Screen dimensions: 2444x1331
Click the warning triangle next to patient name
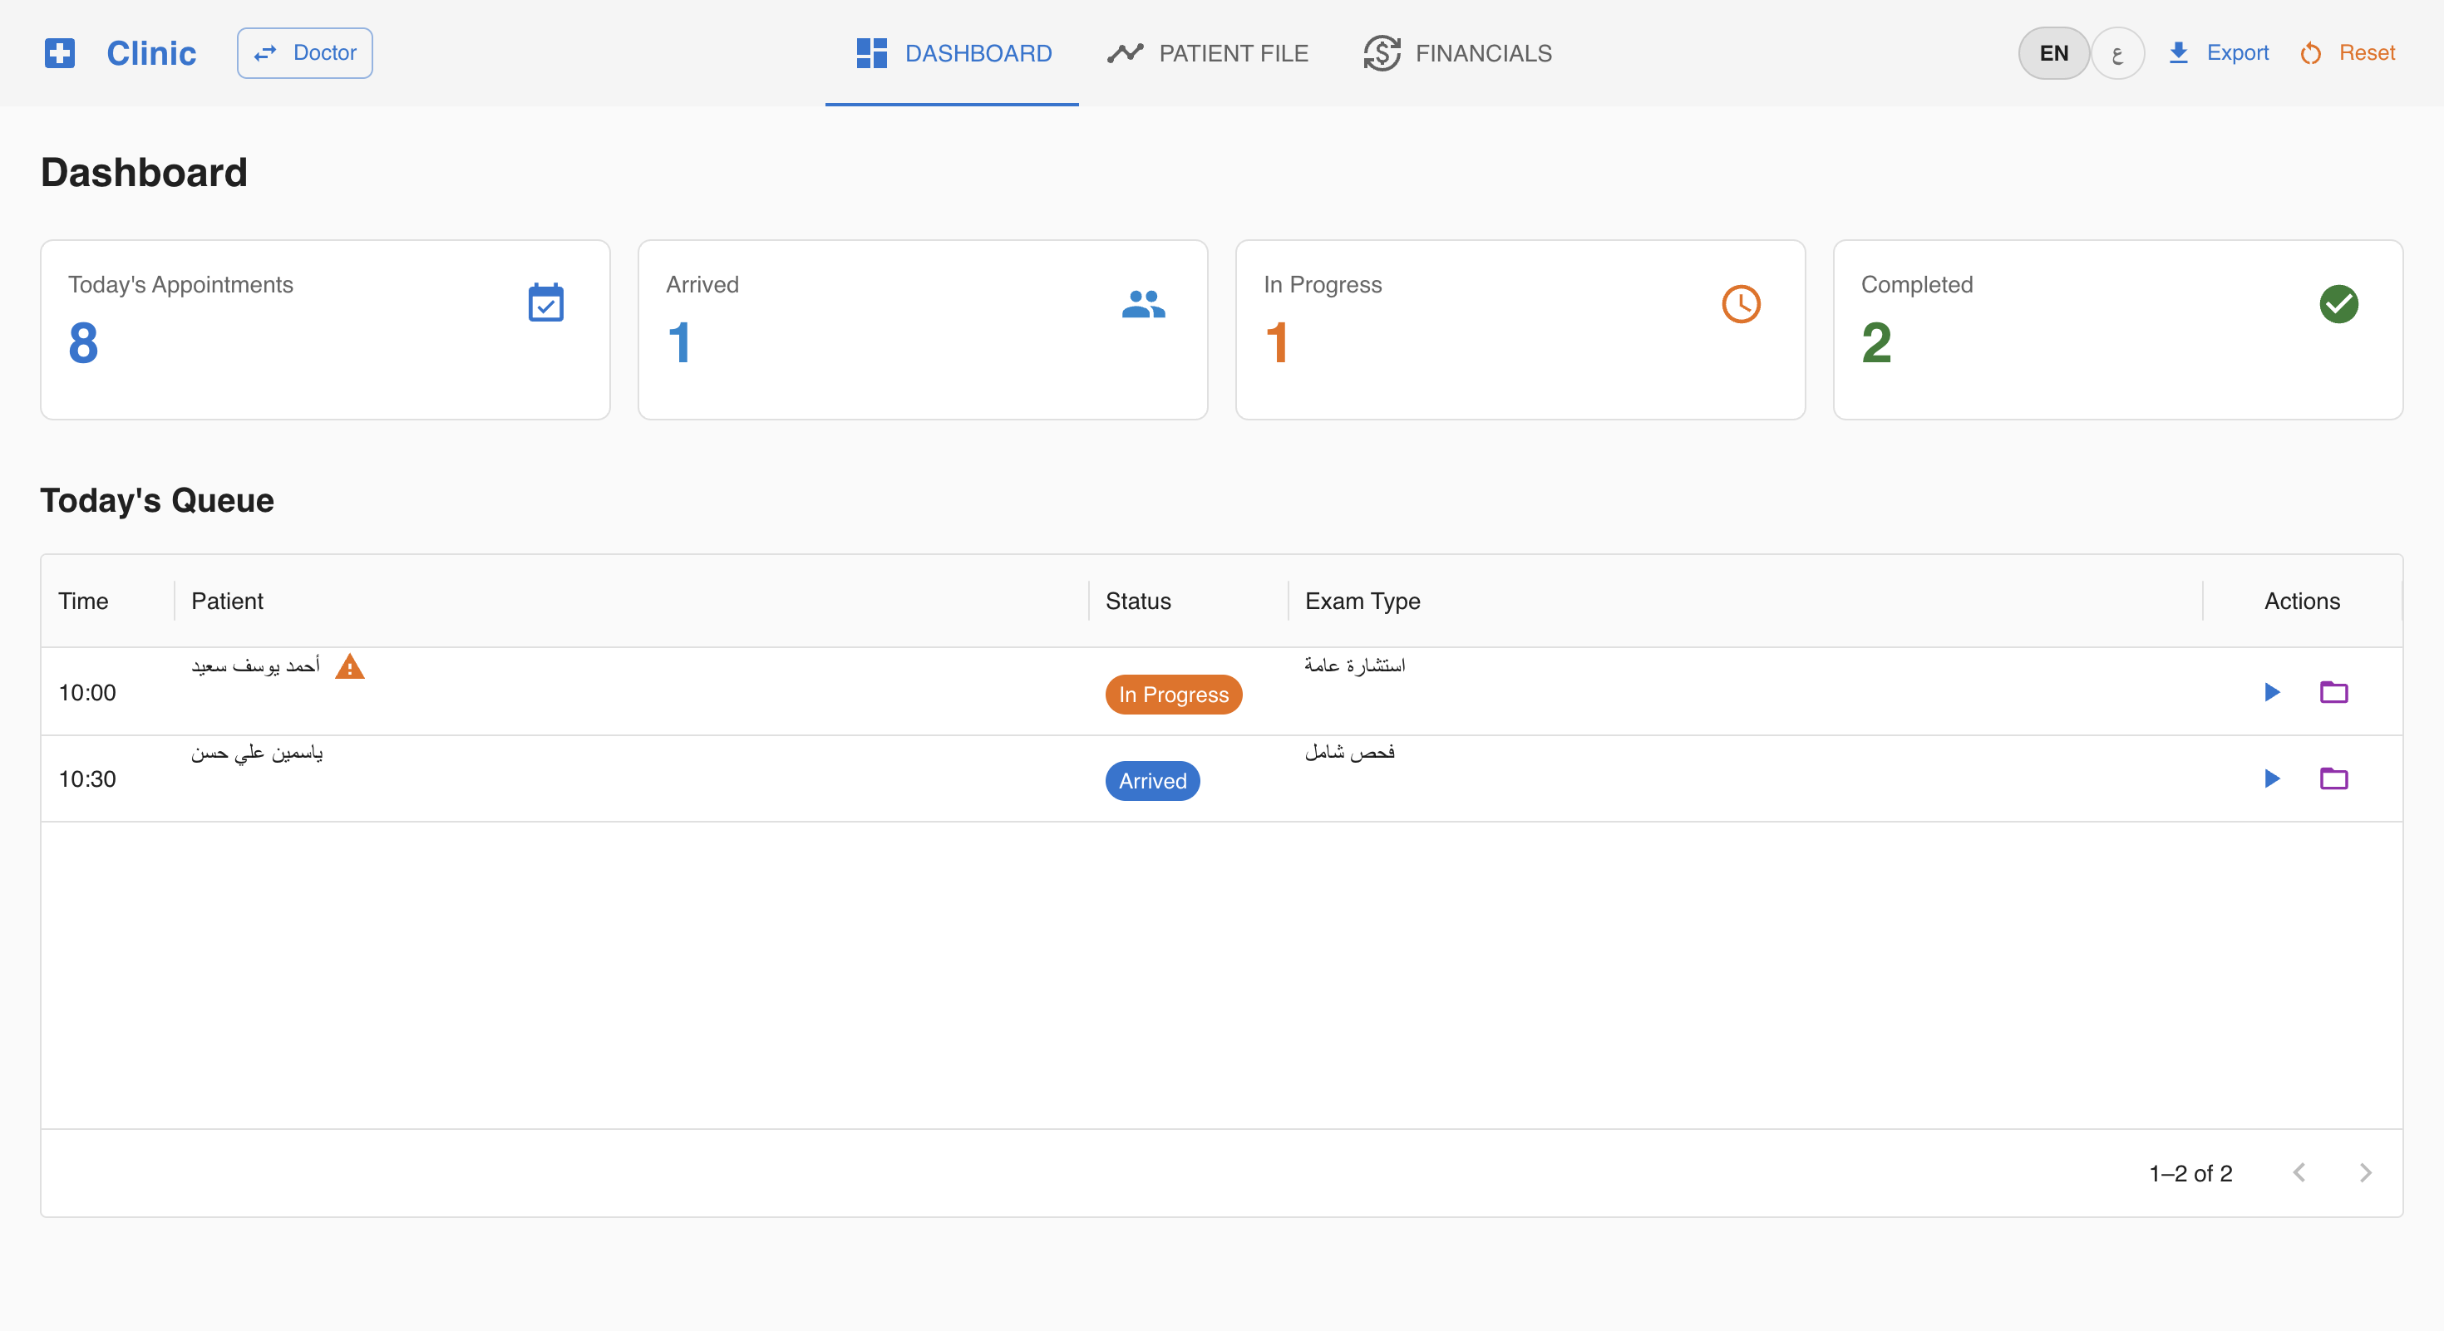(x=349, y=666)
